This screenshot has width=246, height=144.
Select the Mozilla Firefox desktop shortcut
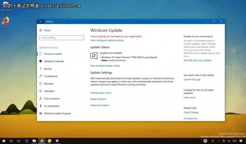pos(6,23)
